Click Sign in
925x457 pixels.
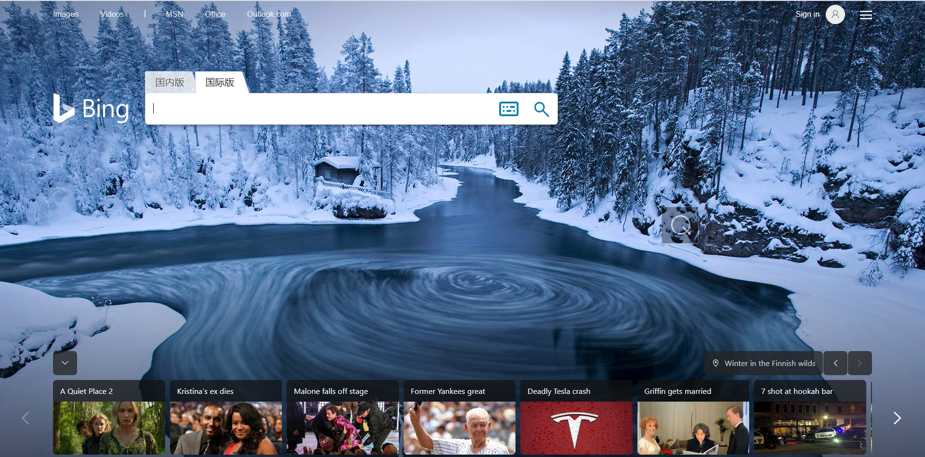point(807,14)
